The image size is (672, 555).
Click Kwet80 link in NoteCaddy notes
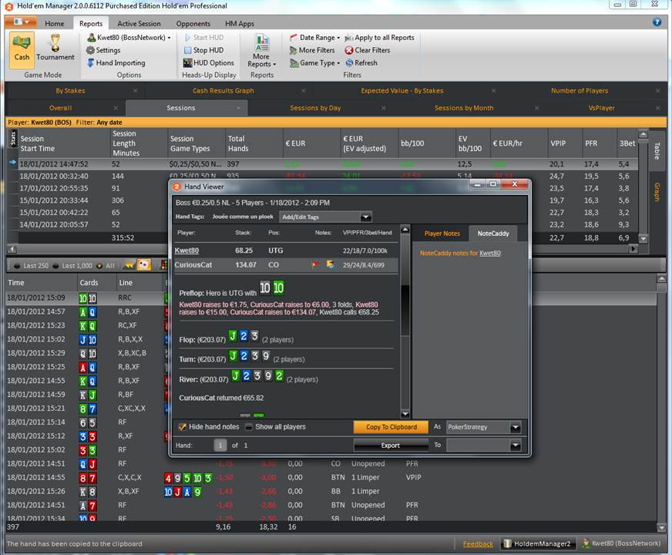[490, 254]
